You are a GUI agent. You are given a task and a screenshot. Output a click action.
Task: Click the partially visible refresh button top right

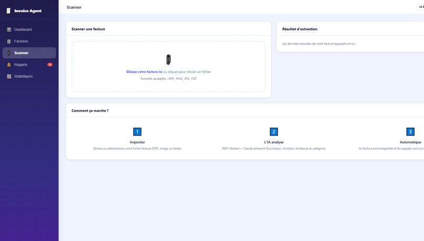pos(420,7)
